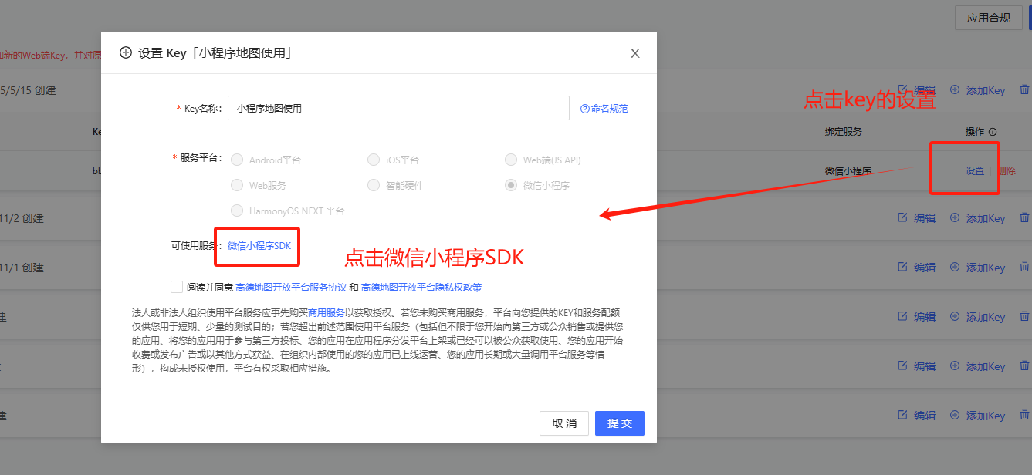Open the 微信小程序SDK service link
This screenshot has width=1032, height=475.
(259, 246)
